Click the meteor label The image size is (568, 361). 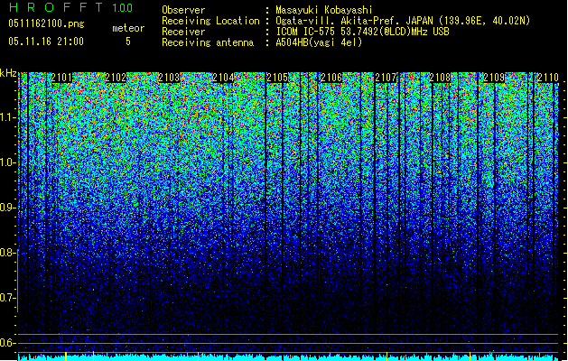(x=128, y=28)
